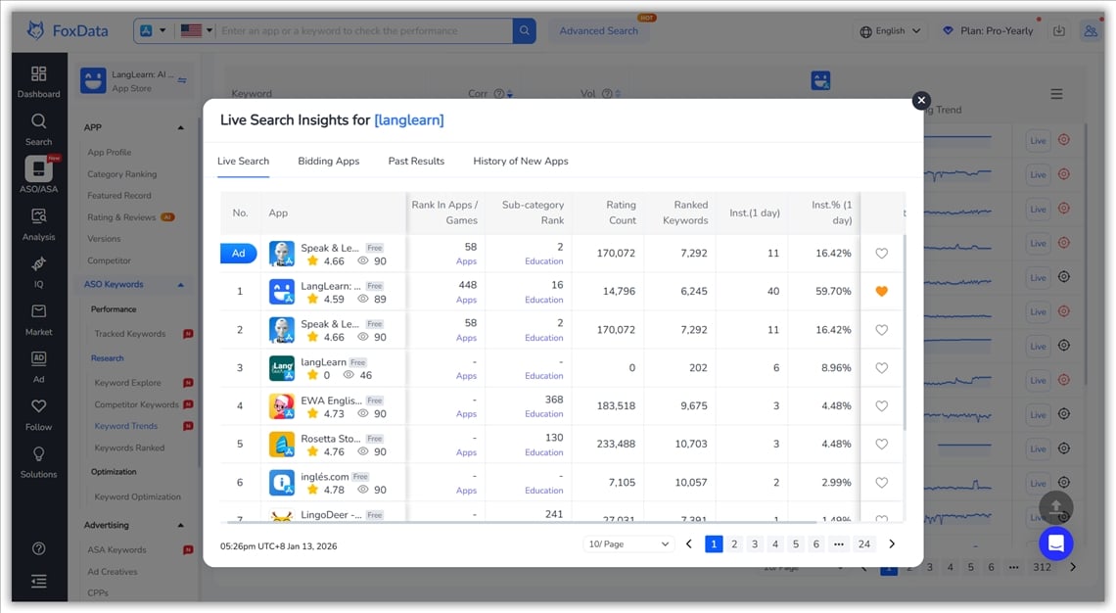Image resolution: width=1116 pixels, height=613 pixels.
Task: Toggle the heart for Rosetta Stone
Action: [881, 444]
